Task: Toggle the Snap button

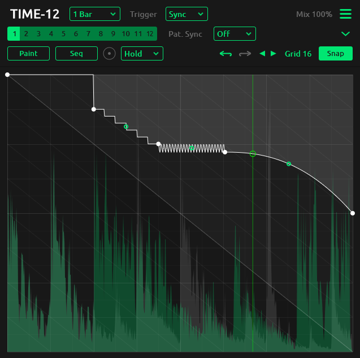Action: (335, 54)
